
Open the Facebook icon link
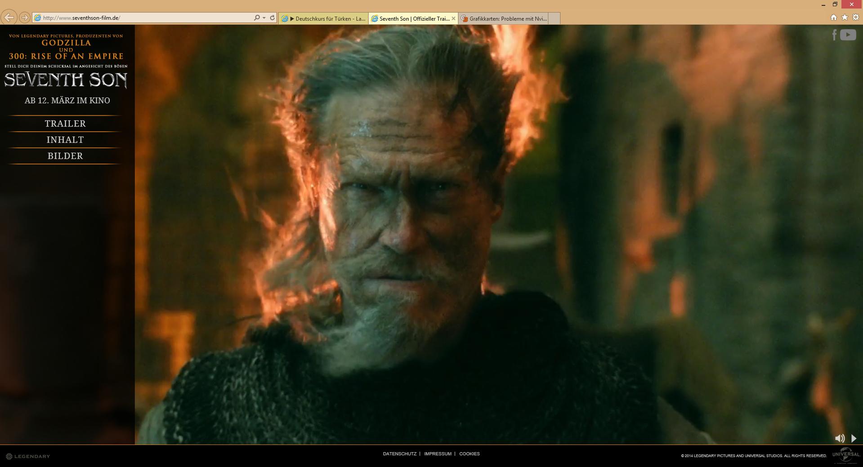(x=834, y=35)
